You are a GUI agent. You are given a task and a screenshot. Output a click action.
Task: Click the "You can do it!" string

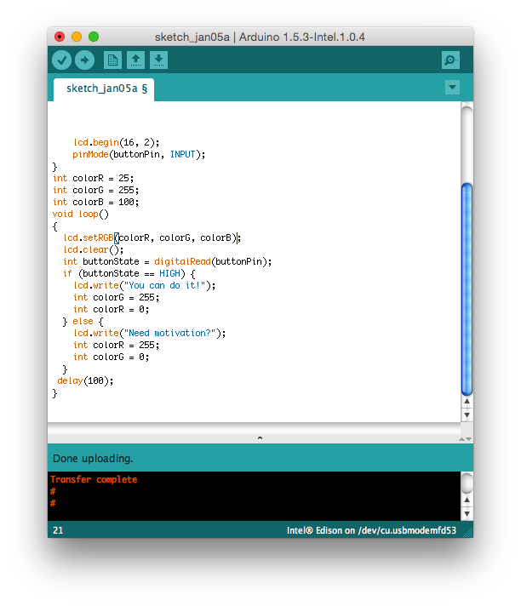[165, 286]
